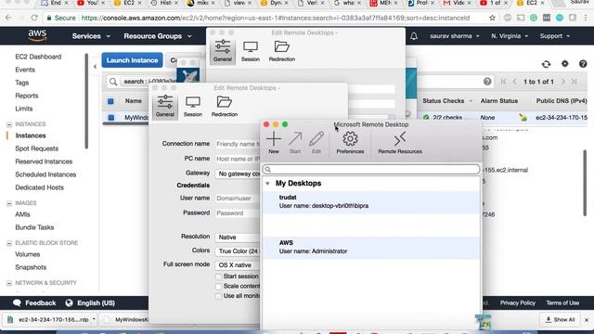Image resolution: width=594 pixels, height=334 pixels.
Task: Click the Launch Instance button
Action: coord(132,60)
